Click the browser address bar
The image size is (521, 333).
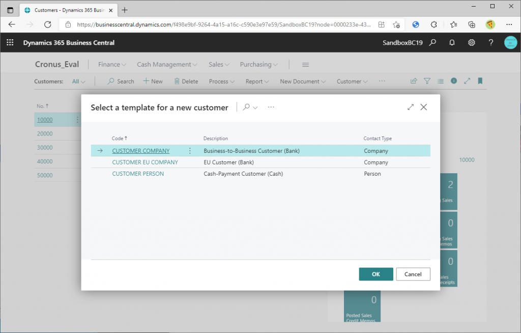point(224,24)
